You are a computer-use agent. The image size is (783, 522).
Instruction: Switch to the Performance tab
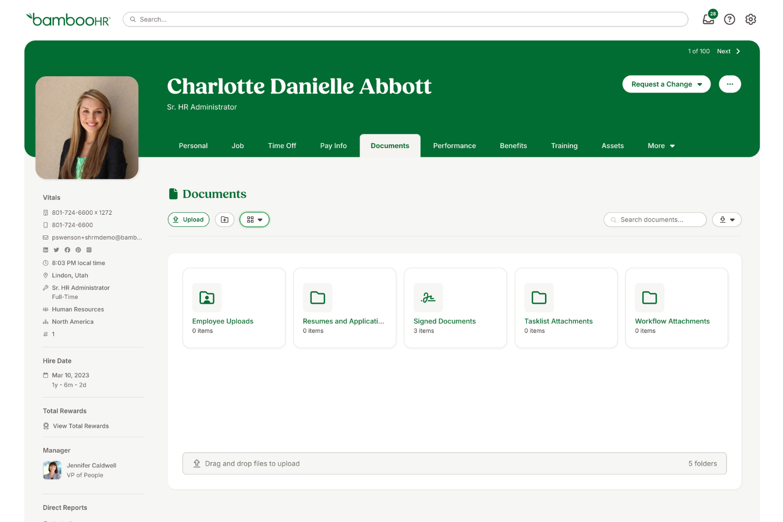click(x=454, y=145)
